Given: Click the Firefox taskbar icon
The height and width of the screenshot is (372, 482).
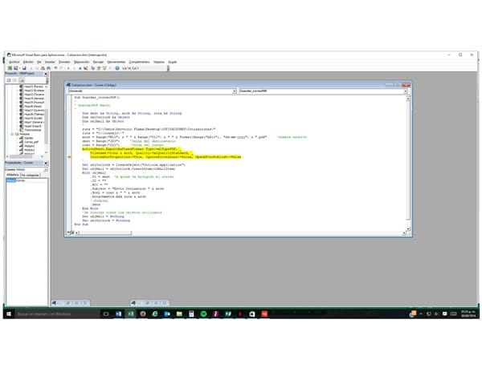Looking at the screenshot, I should point(143,313).
